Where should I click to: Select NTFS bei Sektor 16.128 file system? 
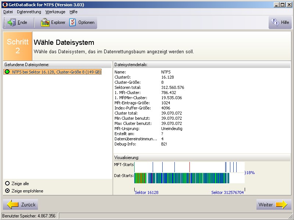click(53, 72)
